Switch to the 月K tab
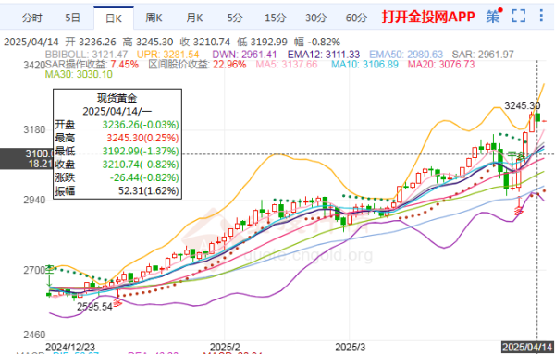Screen dimensions: 555x354 (194, 18)
